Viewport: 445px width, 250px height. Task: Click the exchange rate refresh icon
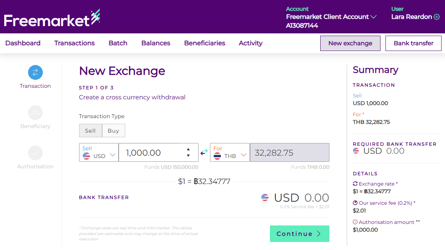point(355,184)
